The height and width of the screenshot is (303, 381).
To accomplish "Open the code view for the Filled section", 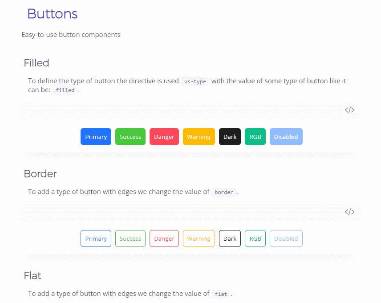I will click(350, 109).
